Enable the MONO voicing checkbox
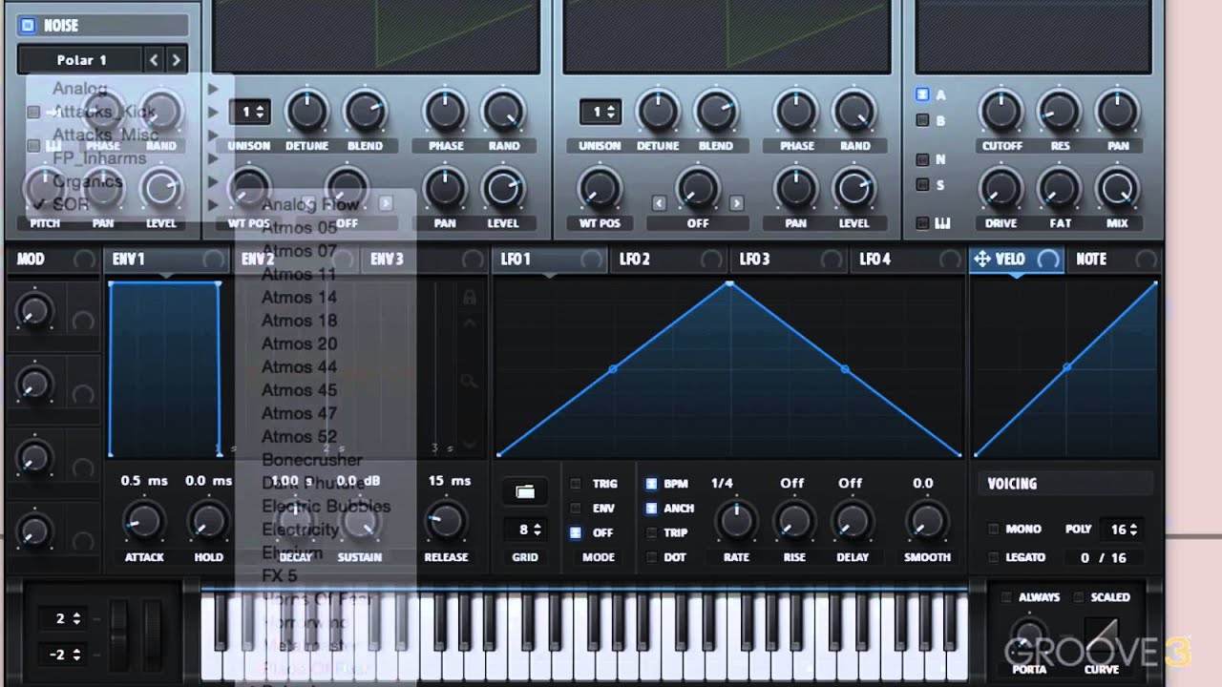 pyautogui.click(x=994, y=529)
